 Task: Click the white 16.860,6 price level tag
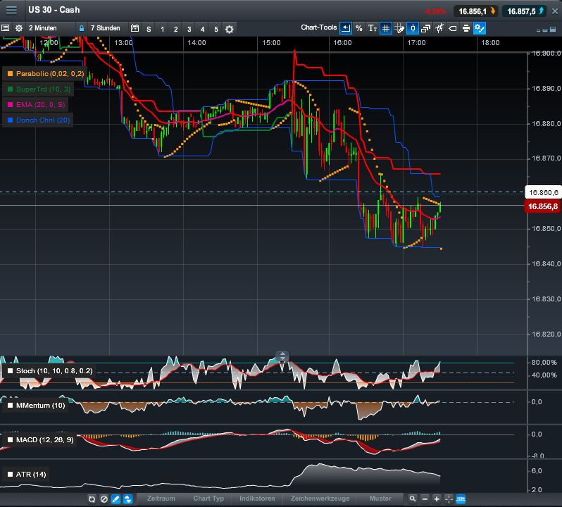tap(543, 192)
